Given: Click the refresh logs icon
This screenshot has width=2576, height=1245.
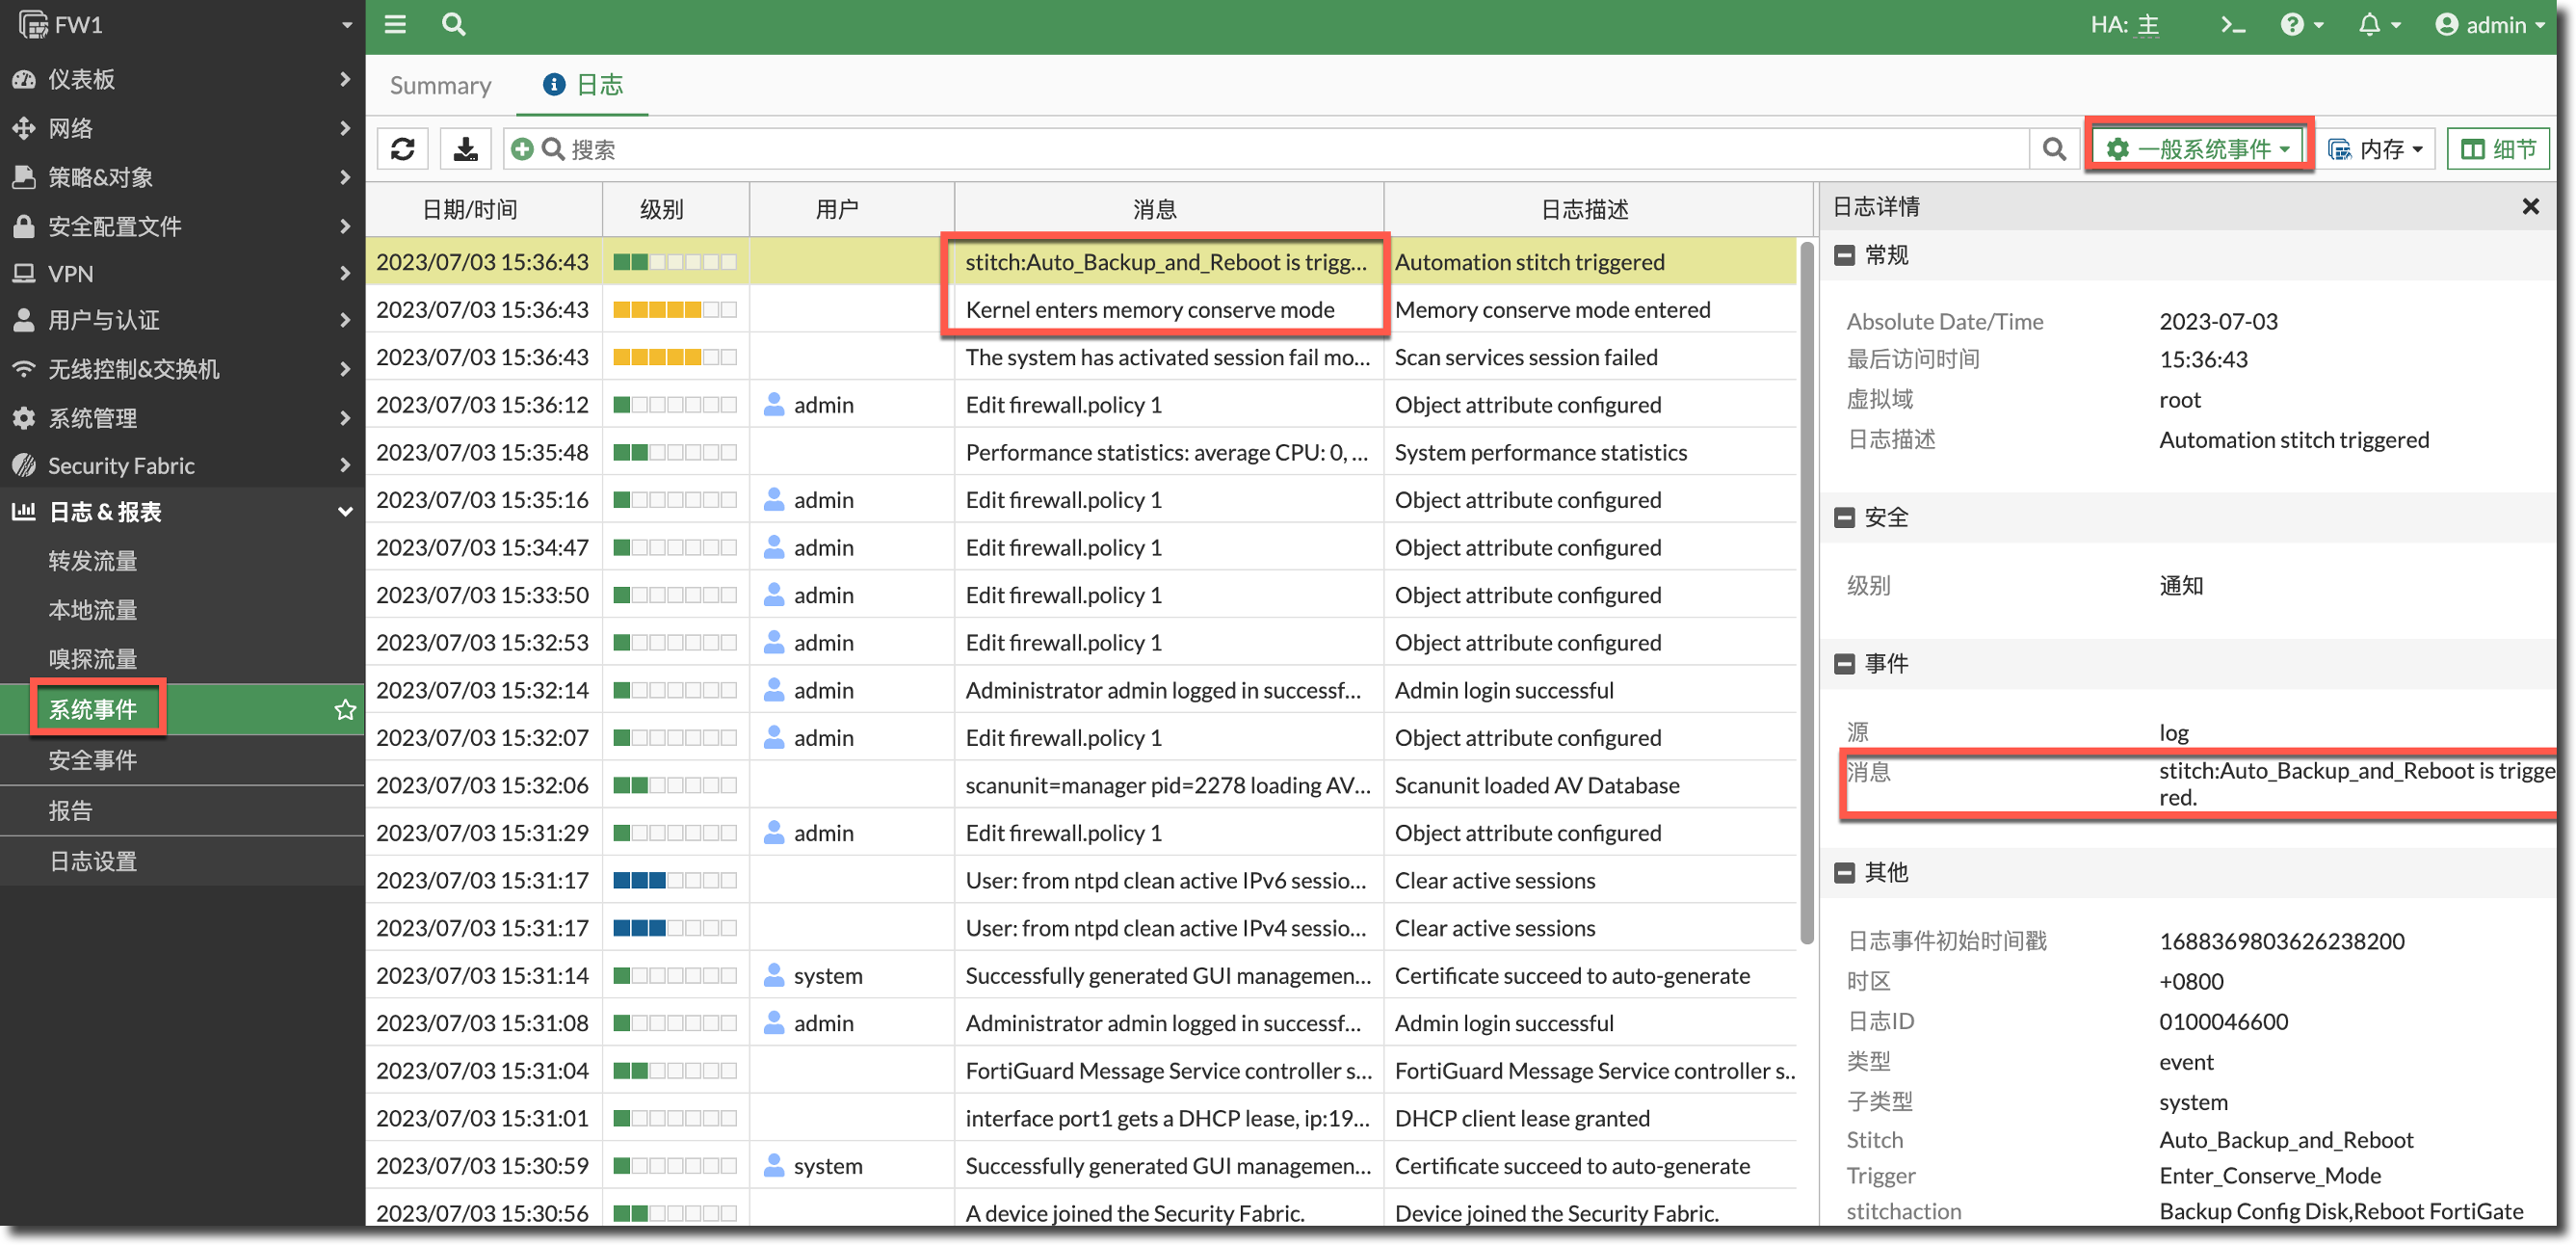Looking at the screenshot, I should tap(403, 149).
